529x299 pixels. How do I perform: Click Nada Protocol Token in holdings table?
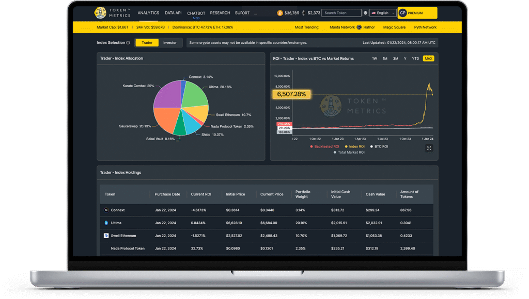point(128,248)
